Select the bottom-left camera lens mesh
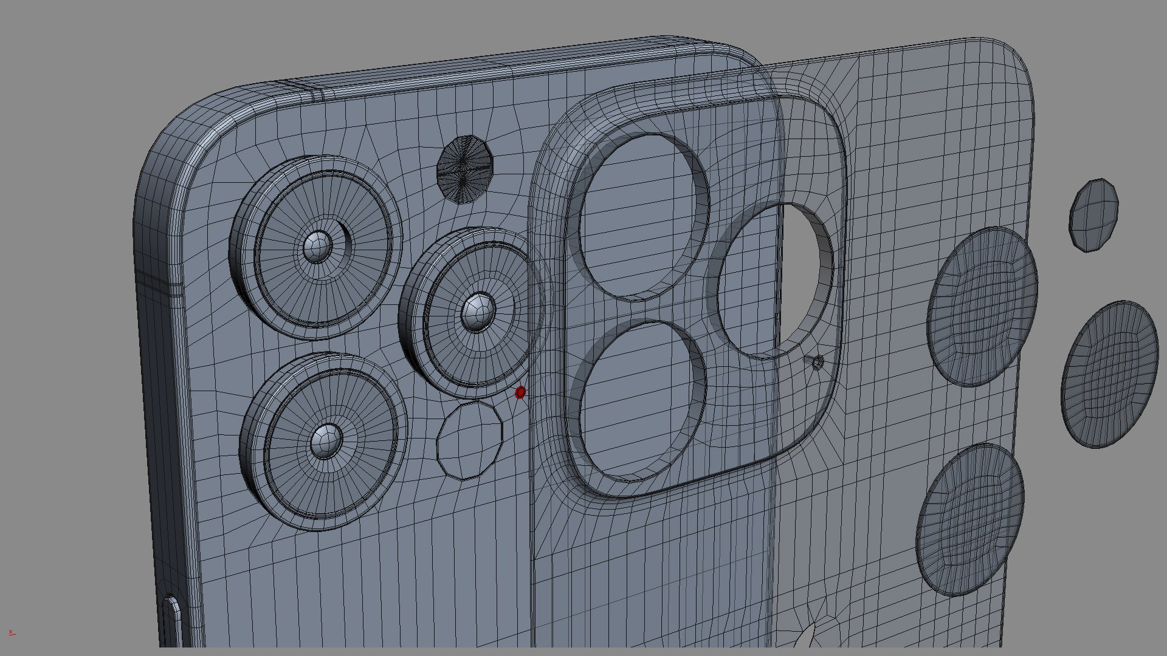 tap(324, 442)
